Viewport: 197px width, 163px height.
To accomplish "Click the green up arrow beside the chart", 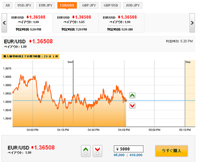I will (x=132, y=96).
